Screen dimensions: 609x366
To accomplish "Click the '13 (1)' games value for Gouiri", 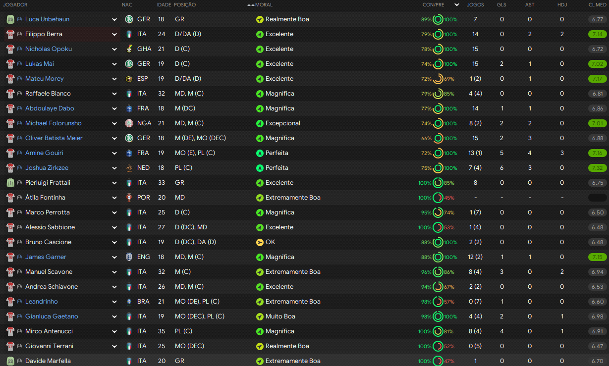I will point(475,153).
